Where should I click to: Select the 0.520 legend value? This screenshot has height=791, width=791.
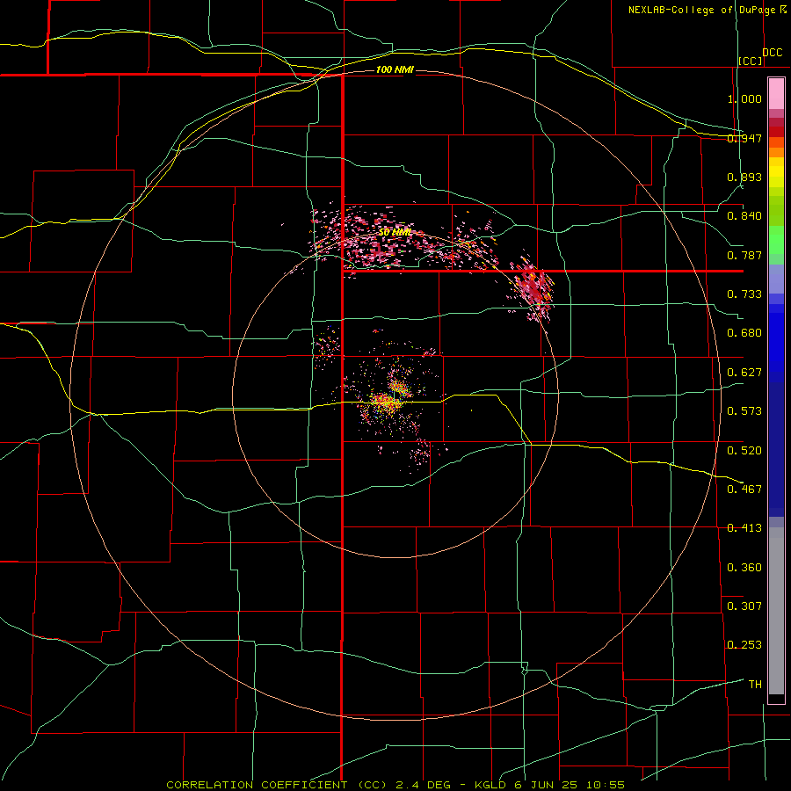click(x=744, y=451)
